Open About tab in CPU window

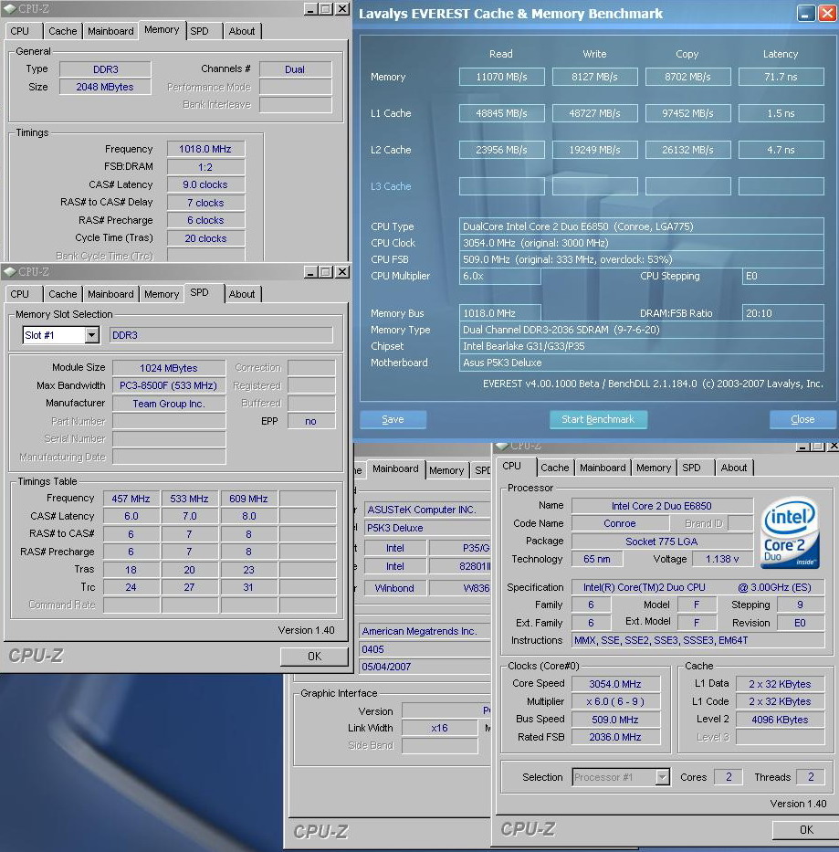734,468
